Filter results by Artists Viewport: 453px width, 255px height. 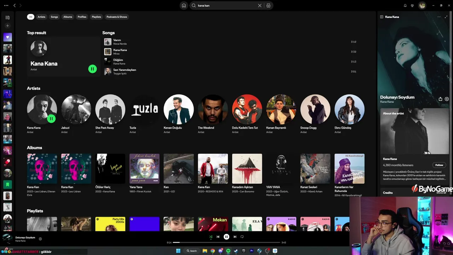pos(41,17)
